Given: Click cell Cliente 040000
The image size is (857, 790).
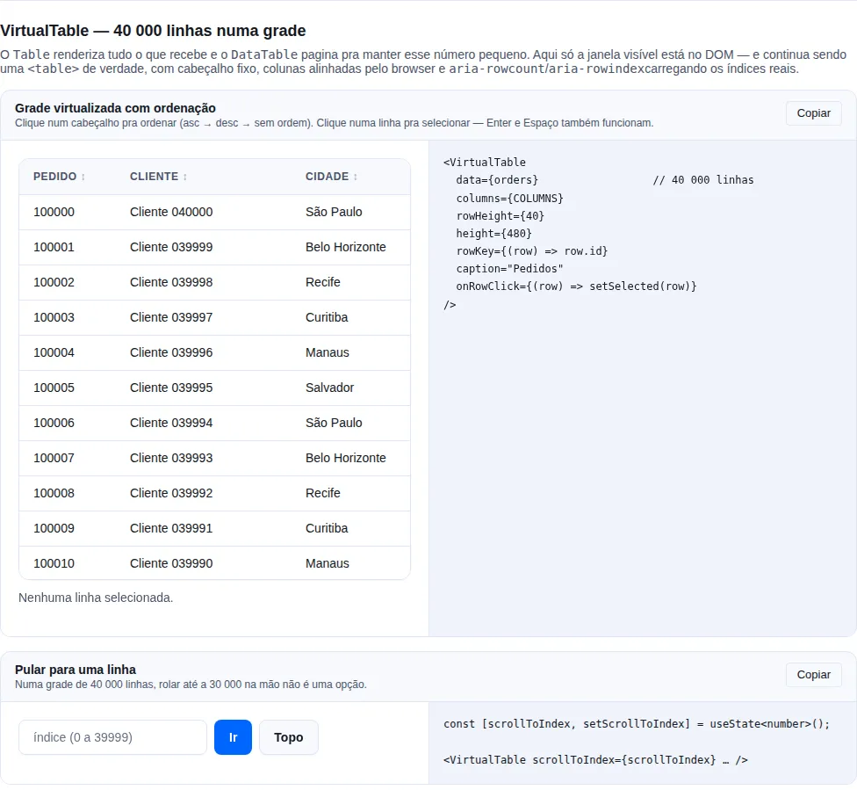Looking at the screenshot, I should pyautogui.click(x=171, y=212).
